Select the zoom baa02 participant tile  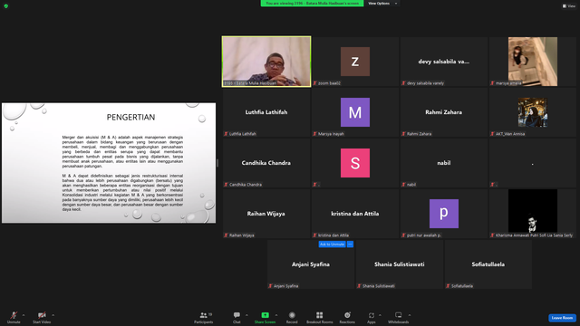[355, 62]
